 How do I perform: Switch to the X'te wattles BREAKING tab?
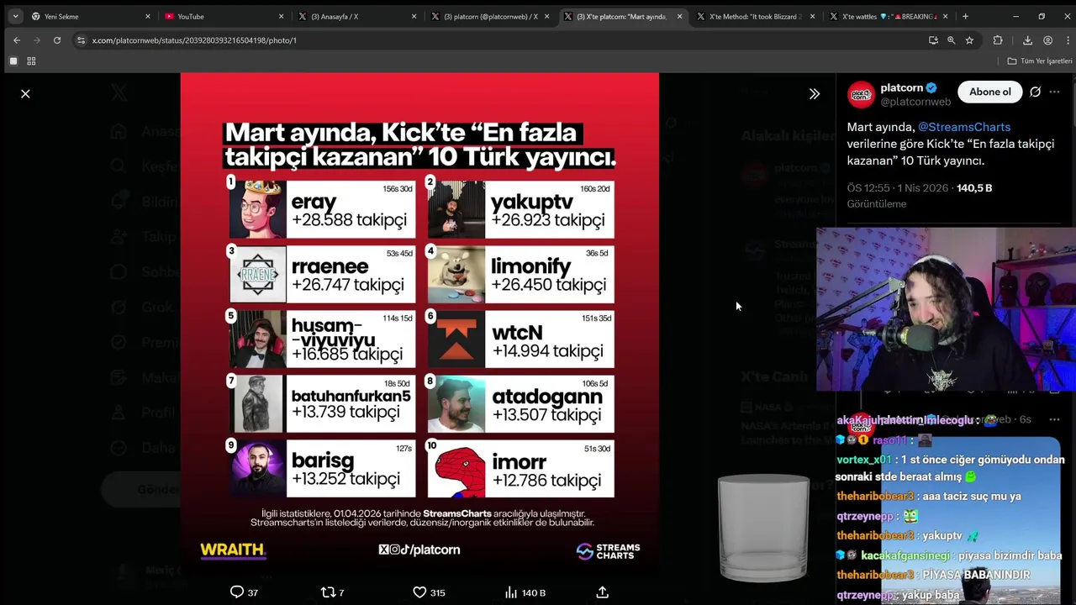point(887,16)
